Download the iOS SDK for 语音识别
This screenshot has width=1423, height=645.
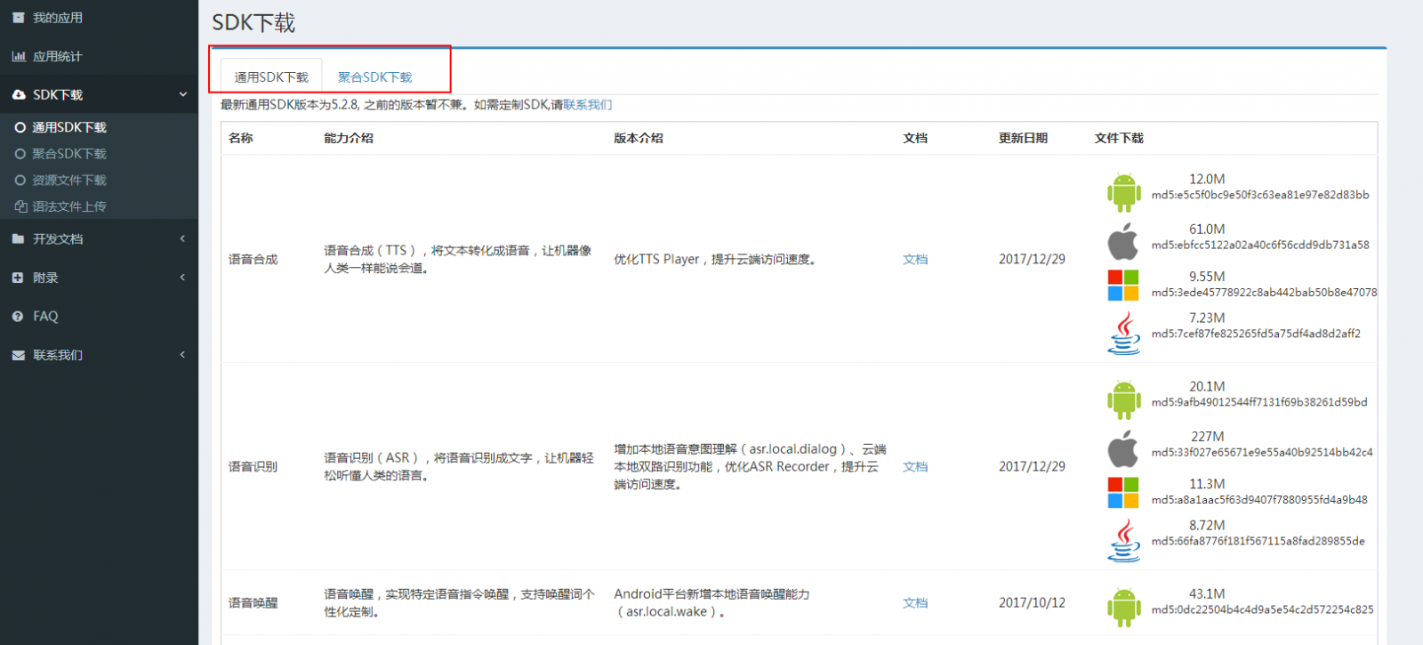[x=1123, y=448]
